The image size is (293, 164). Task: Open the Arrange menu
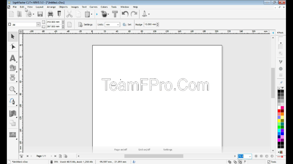[x=52, y=7]
